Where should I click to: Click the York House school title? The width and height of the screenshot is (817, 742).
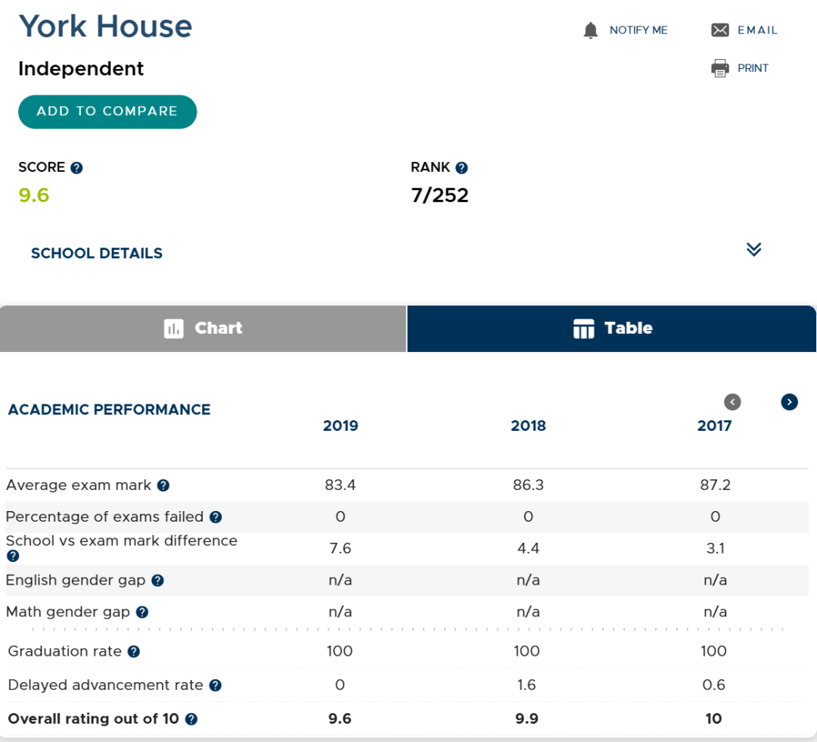(x=106, y=26)
